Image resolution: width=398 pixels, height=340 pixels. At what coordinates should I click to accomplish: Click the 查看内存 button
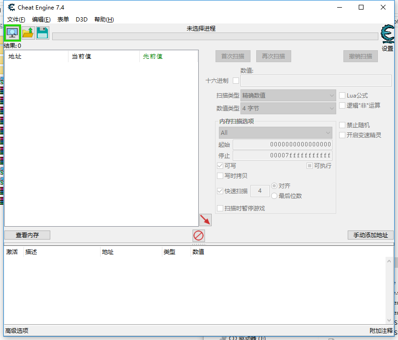(27, 235)
